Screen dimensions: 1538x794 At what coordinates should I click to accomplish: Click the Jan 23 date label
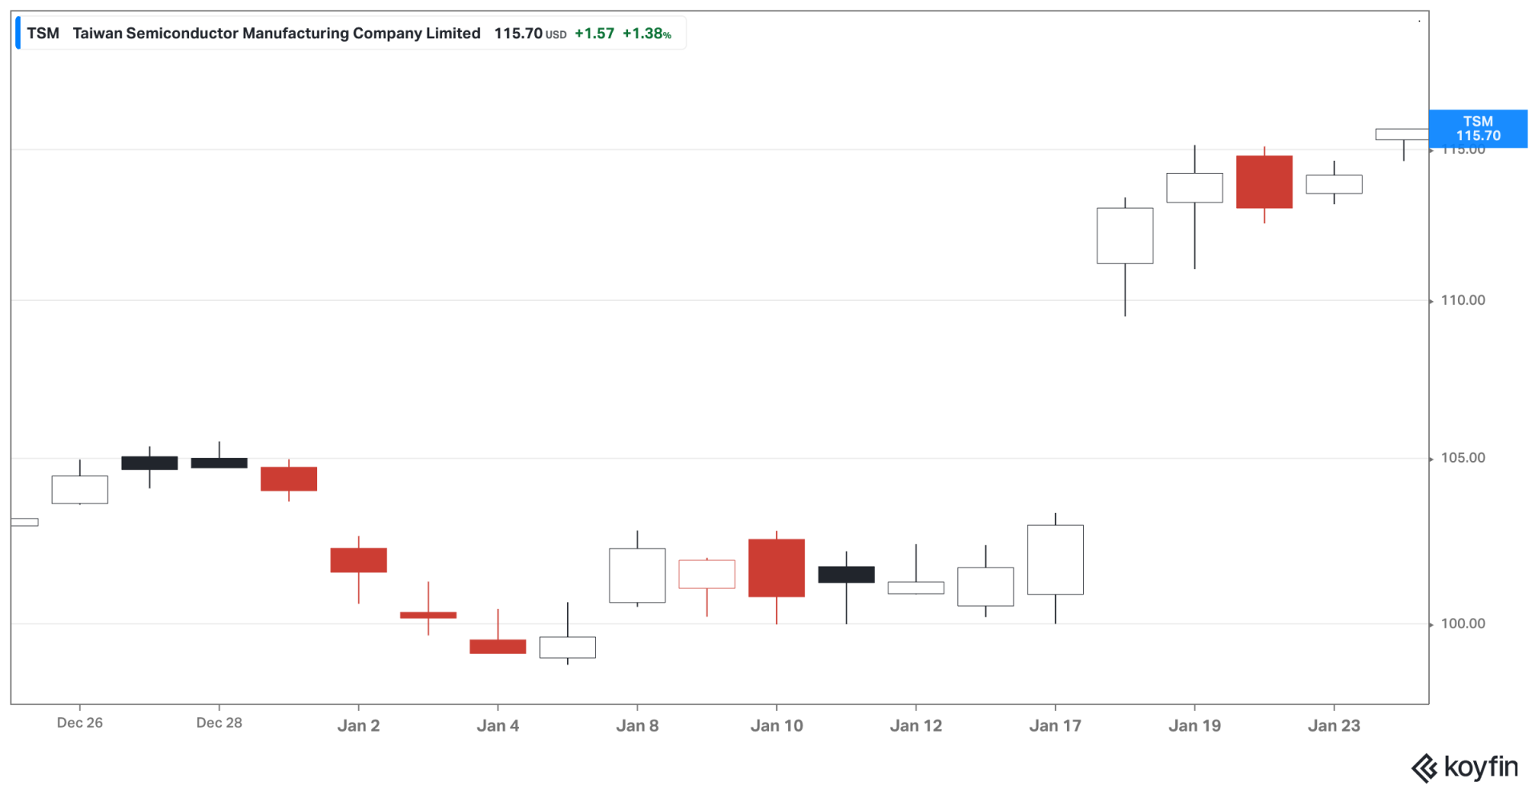click(1334, 726)
